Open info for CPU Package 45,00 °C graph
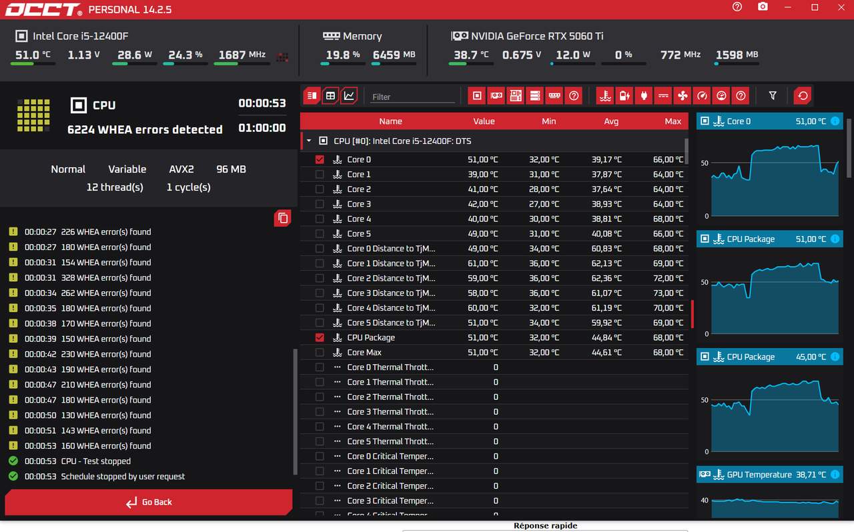The width and height of the screenshot is (854, 532). pyautogui.click(x=835, y=357)
